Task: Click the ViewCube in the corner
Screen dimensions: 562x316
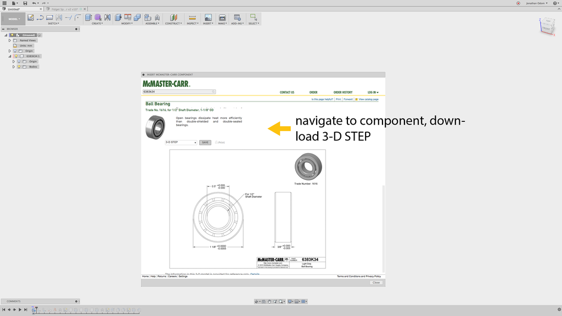Action: pyautogui.click(x=547, y=25)
